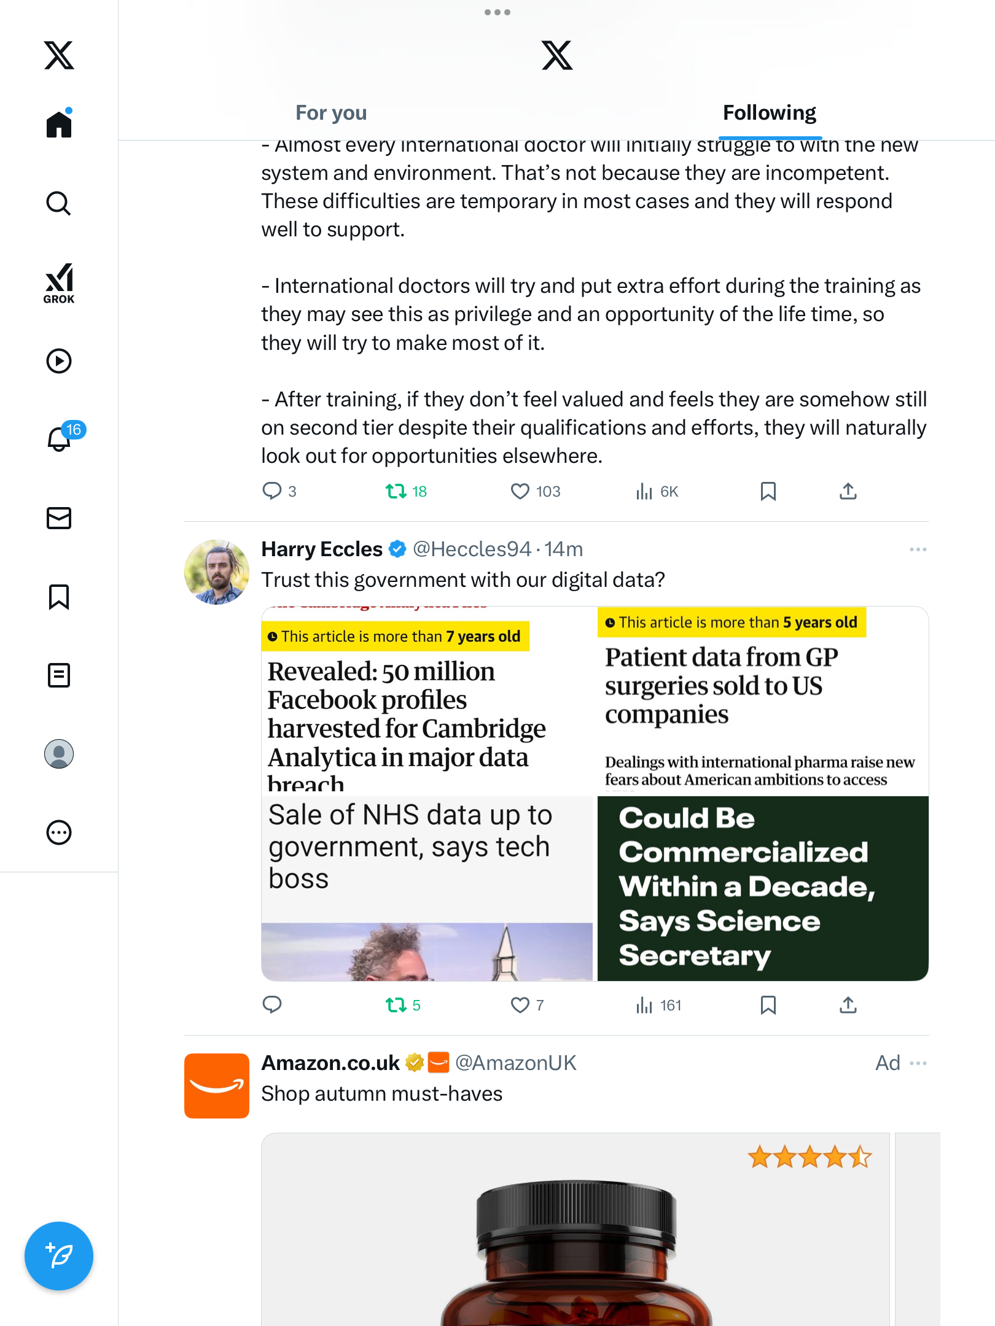Select the Following tab
The image size is (995, 1326).
(769, 113)
